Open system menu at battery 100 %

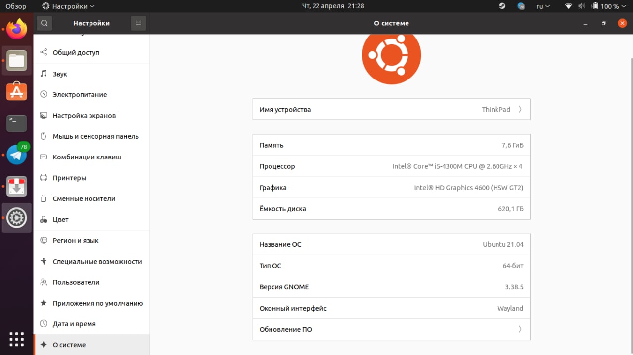click(x=610, y=6)
